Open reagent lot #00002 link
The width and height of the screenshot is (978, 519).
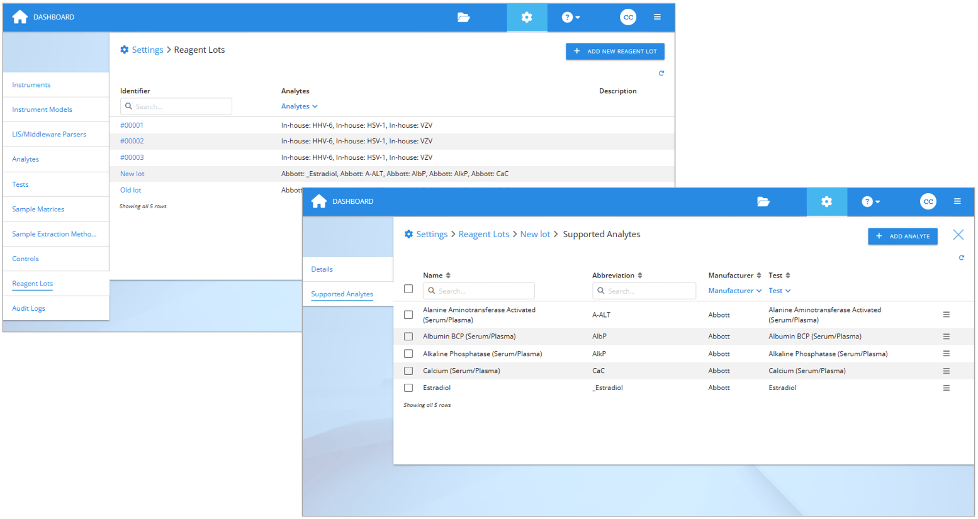tap(132, 141)
